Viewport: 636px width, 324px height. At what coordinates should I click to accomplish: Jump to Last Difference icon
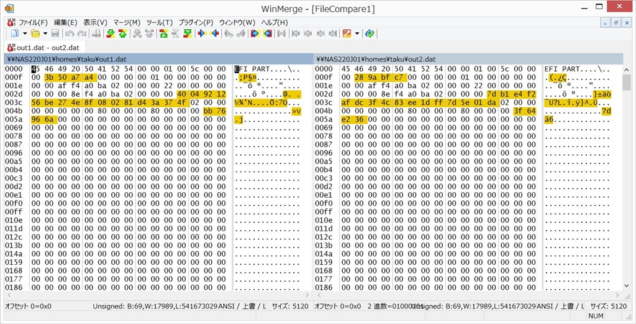188,34
